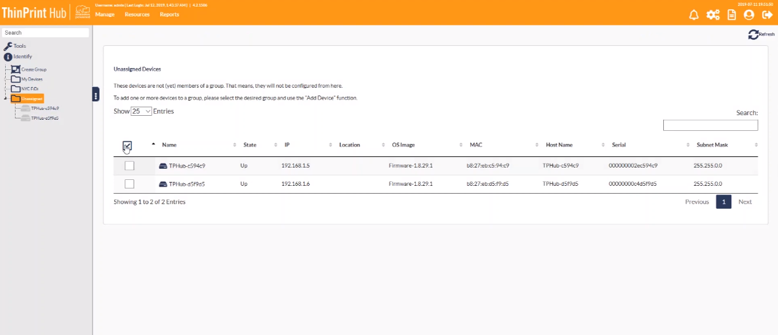Sort table by Location column

coord(349,145)
